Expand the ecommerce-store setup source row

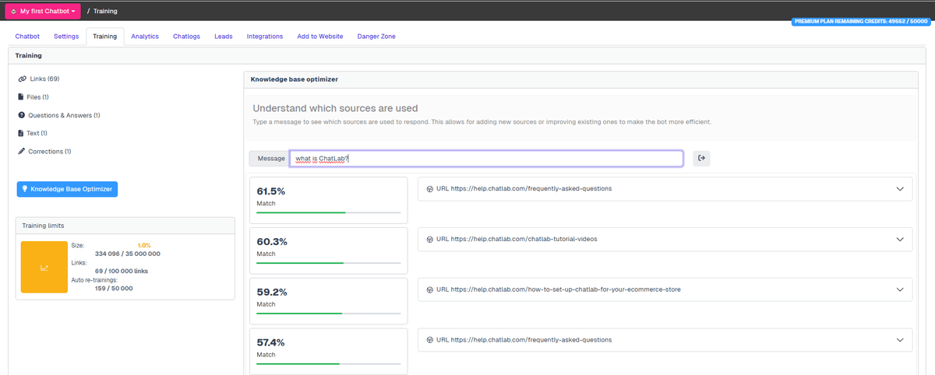900,289
